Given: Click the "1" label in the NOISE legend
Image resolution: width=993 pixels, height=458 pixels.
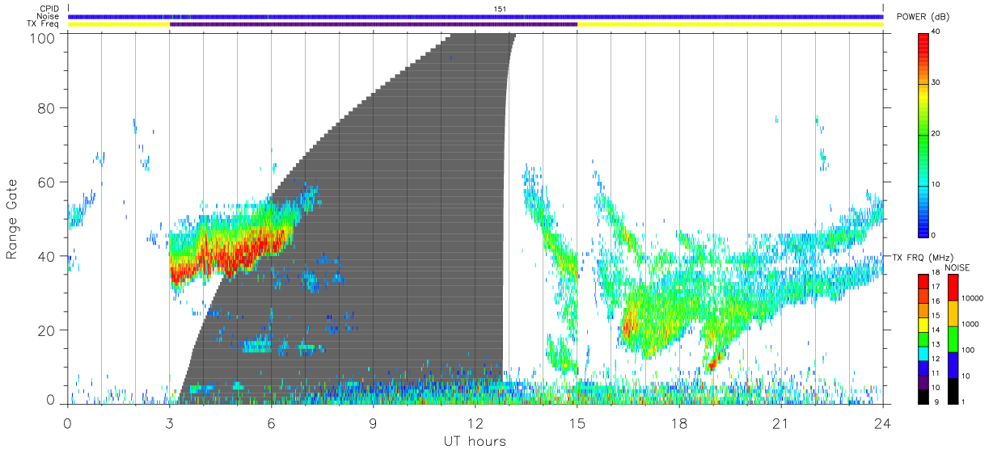Looking at the screenshot, I should point(965,401).
